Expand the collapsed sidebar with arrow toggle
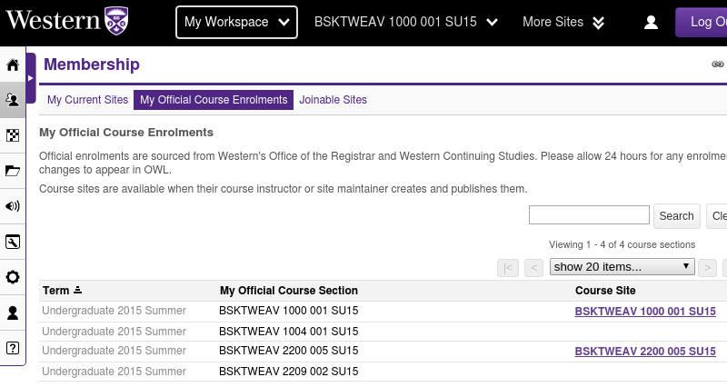Image resolution: width=727 pixels, height=387 pixels. pos(30,78)
